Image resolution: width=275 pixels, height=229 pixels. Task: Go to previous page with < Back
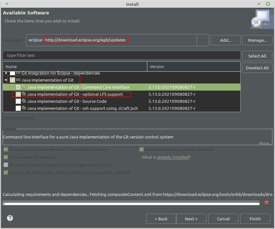(x=161, y=219)
